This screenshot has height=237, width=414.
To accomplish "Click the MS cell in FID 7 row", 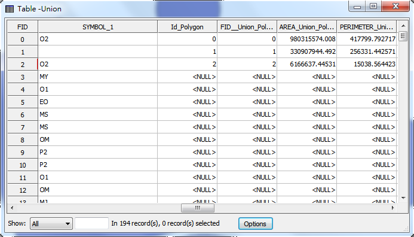I will (98, 127).
